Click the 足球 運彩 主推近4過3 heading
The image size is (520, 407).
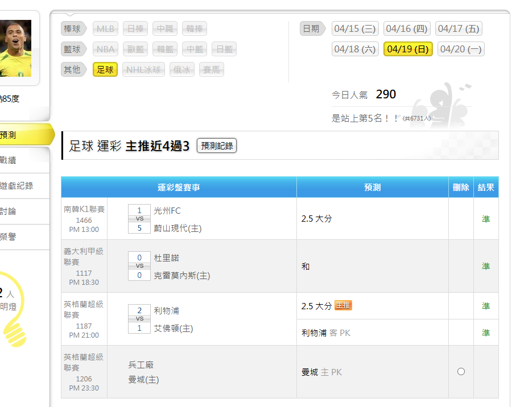point(129,146)
